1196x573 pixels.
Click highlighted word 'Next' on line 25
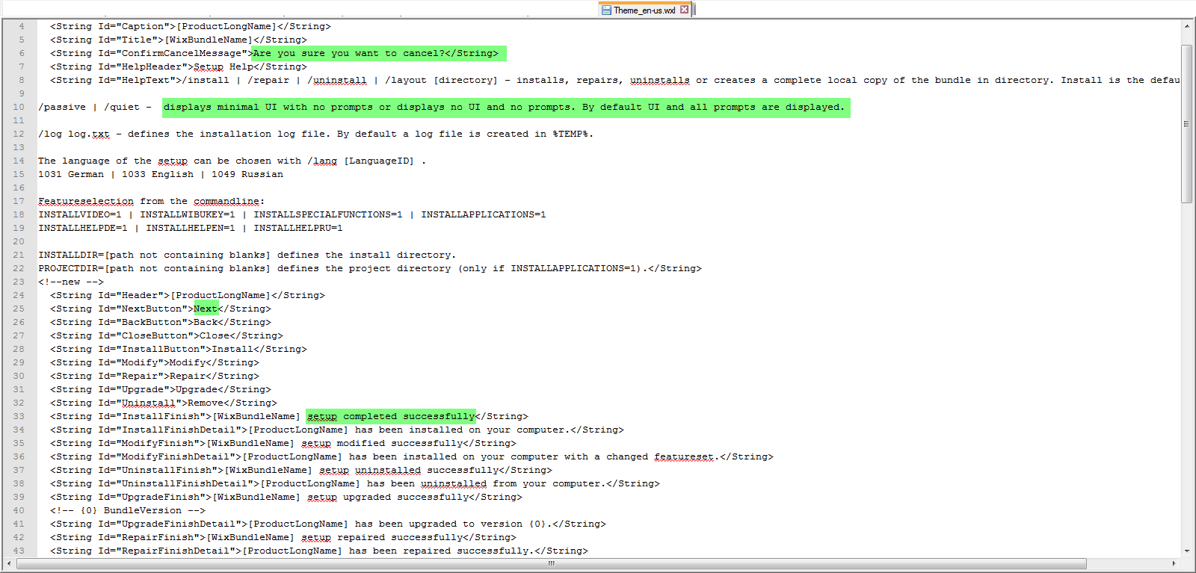(x=206, y=309)
